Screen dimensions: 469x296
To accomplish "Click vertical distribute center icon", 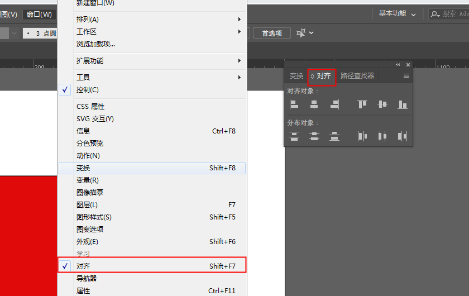I will pyautogui.click(x=314, y=136).
